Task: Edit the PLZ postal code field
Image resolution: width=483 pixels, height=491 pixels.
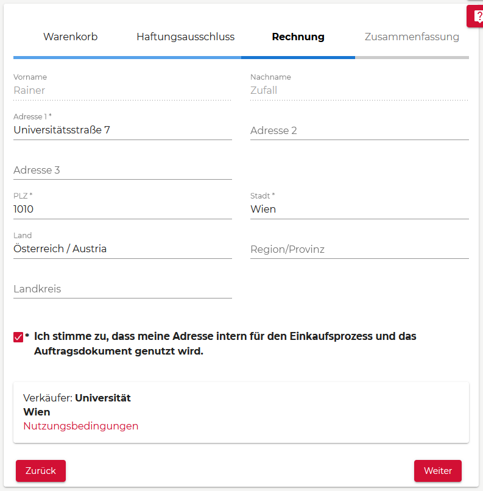Action: tap(122, 209)
